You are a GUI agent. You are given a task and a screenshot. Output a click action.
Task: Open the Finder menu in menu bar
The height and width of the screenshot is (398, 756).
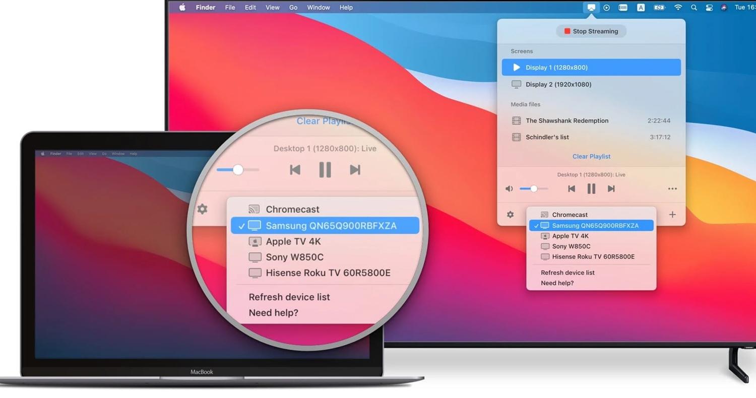click(x=205, y=8)
